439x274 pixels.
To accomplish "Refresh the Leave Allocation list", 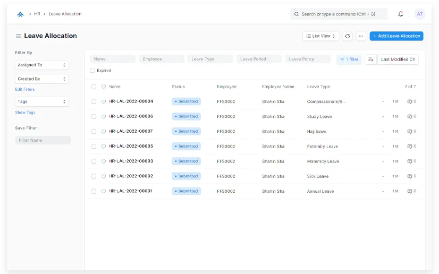I will [x=348, y=36].
